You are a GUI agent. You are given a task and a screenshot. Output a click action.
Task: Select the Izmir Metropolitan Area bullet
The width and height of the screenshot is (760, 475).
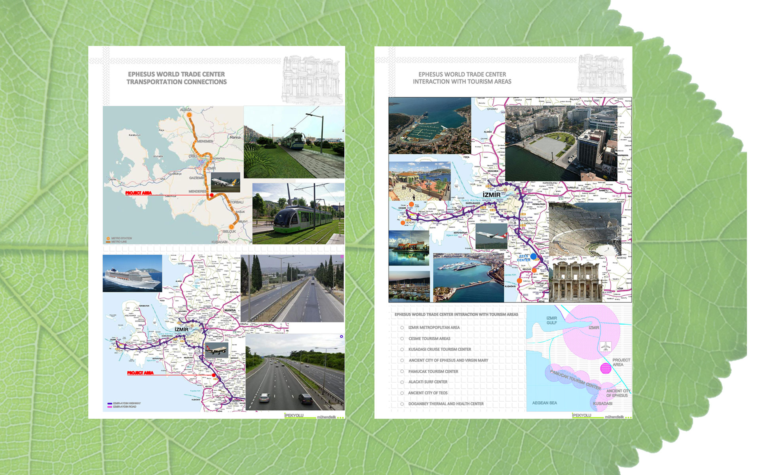click(402, 328)
